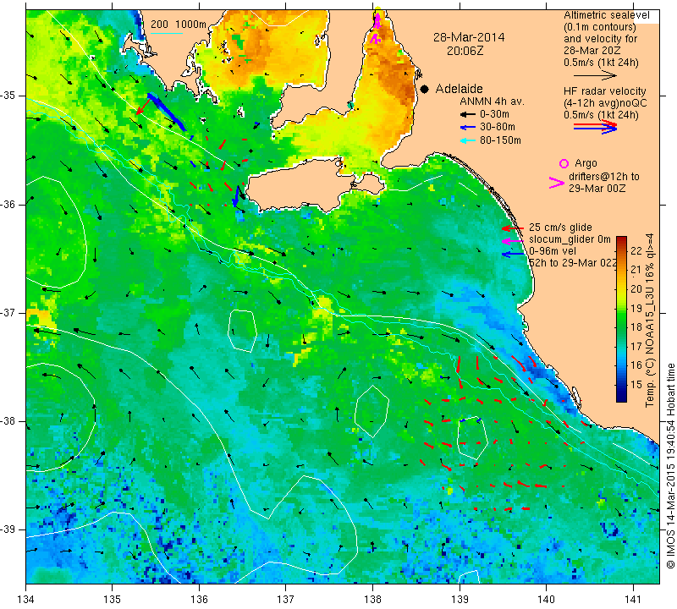Click the '0-30m' depth legend label
Viewport: 677px width, 609px height.
click(494, 114)
